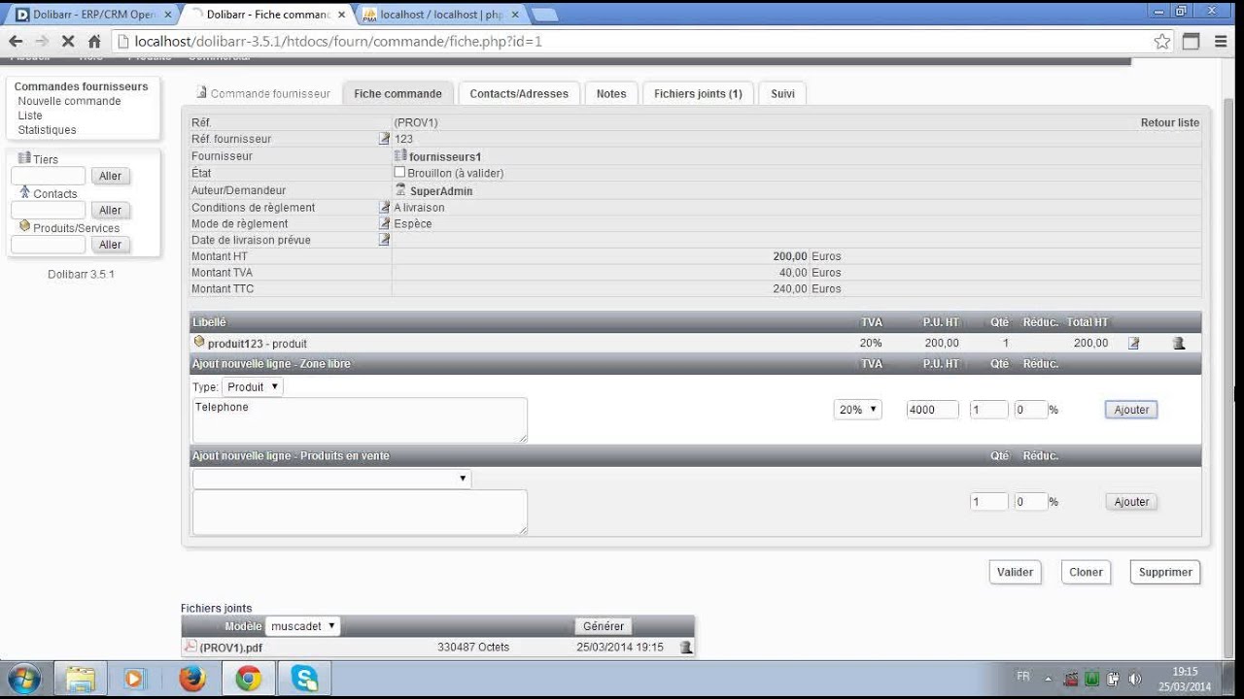Click the Contacts search input field
Image resolution: width=1244 pixels, height=699 pixels.
(49, 210)
